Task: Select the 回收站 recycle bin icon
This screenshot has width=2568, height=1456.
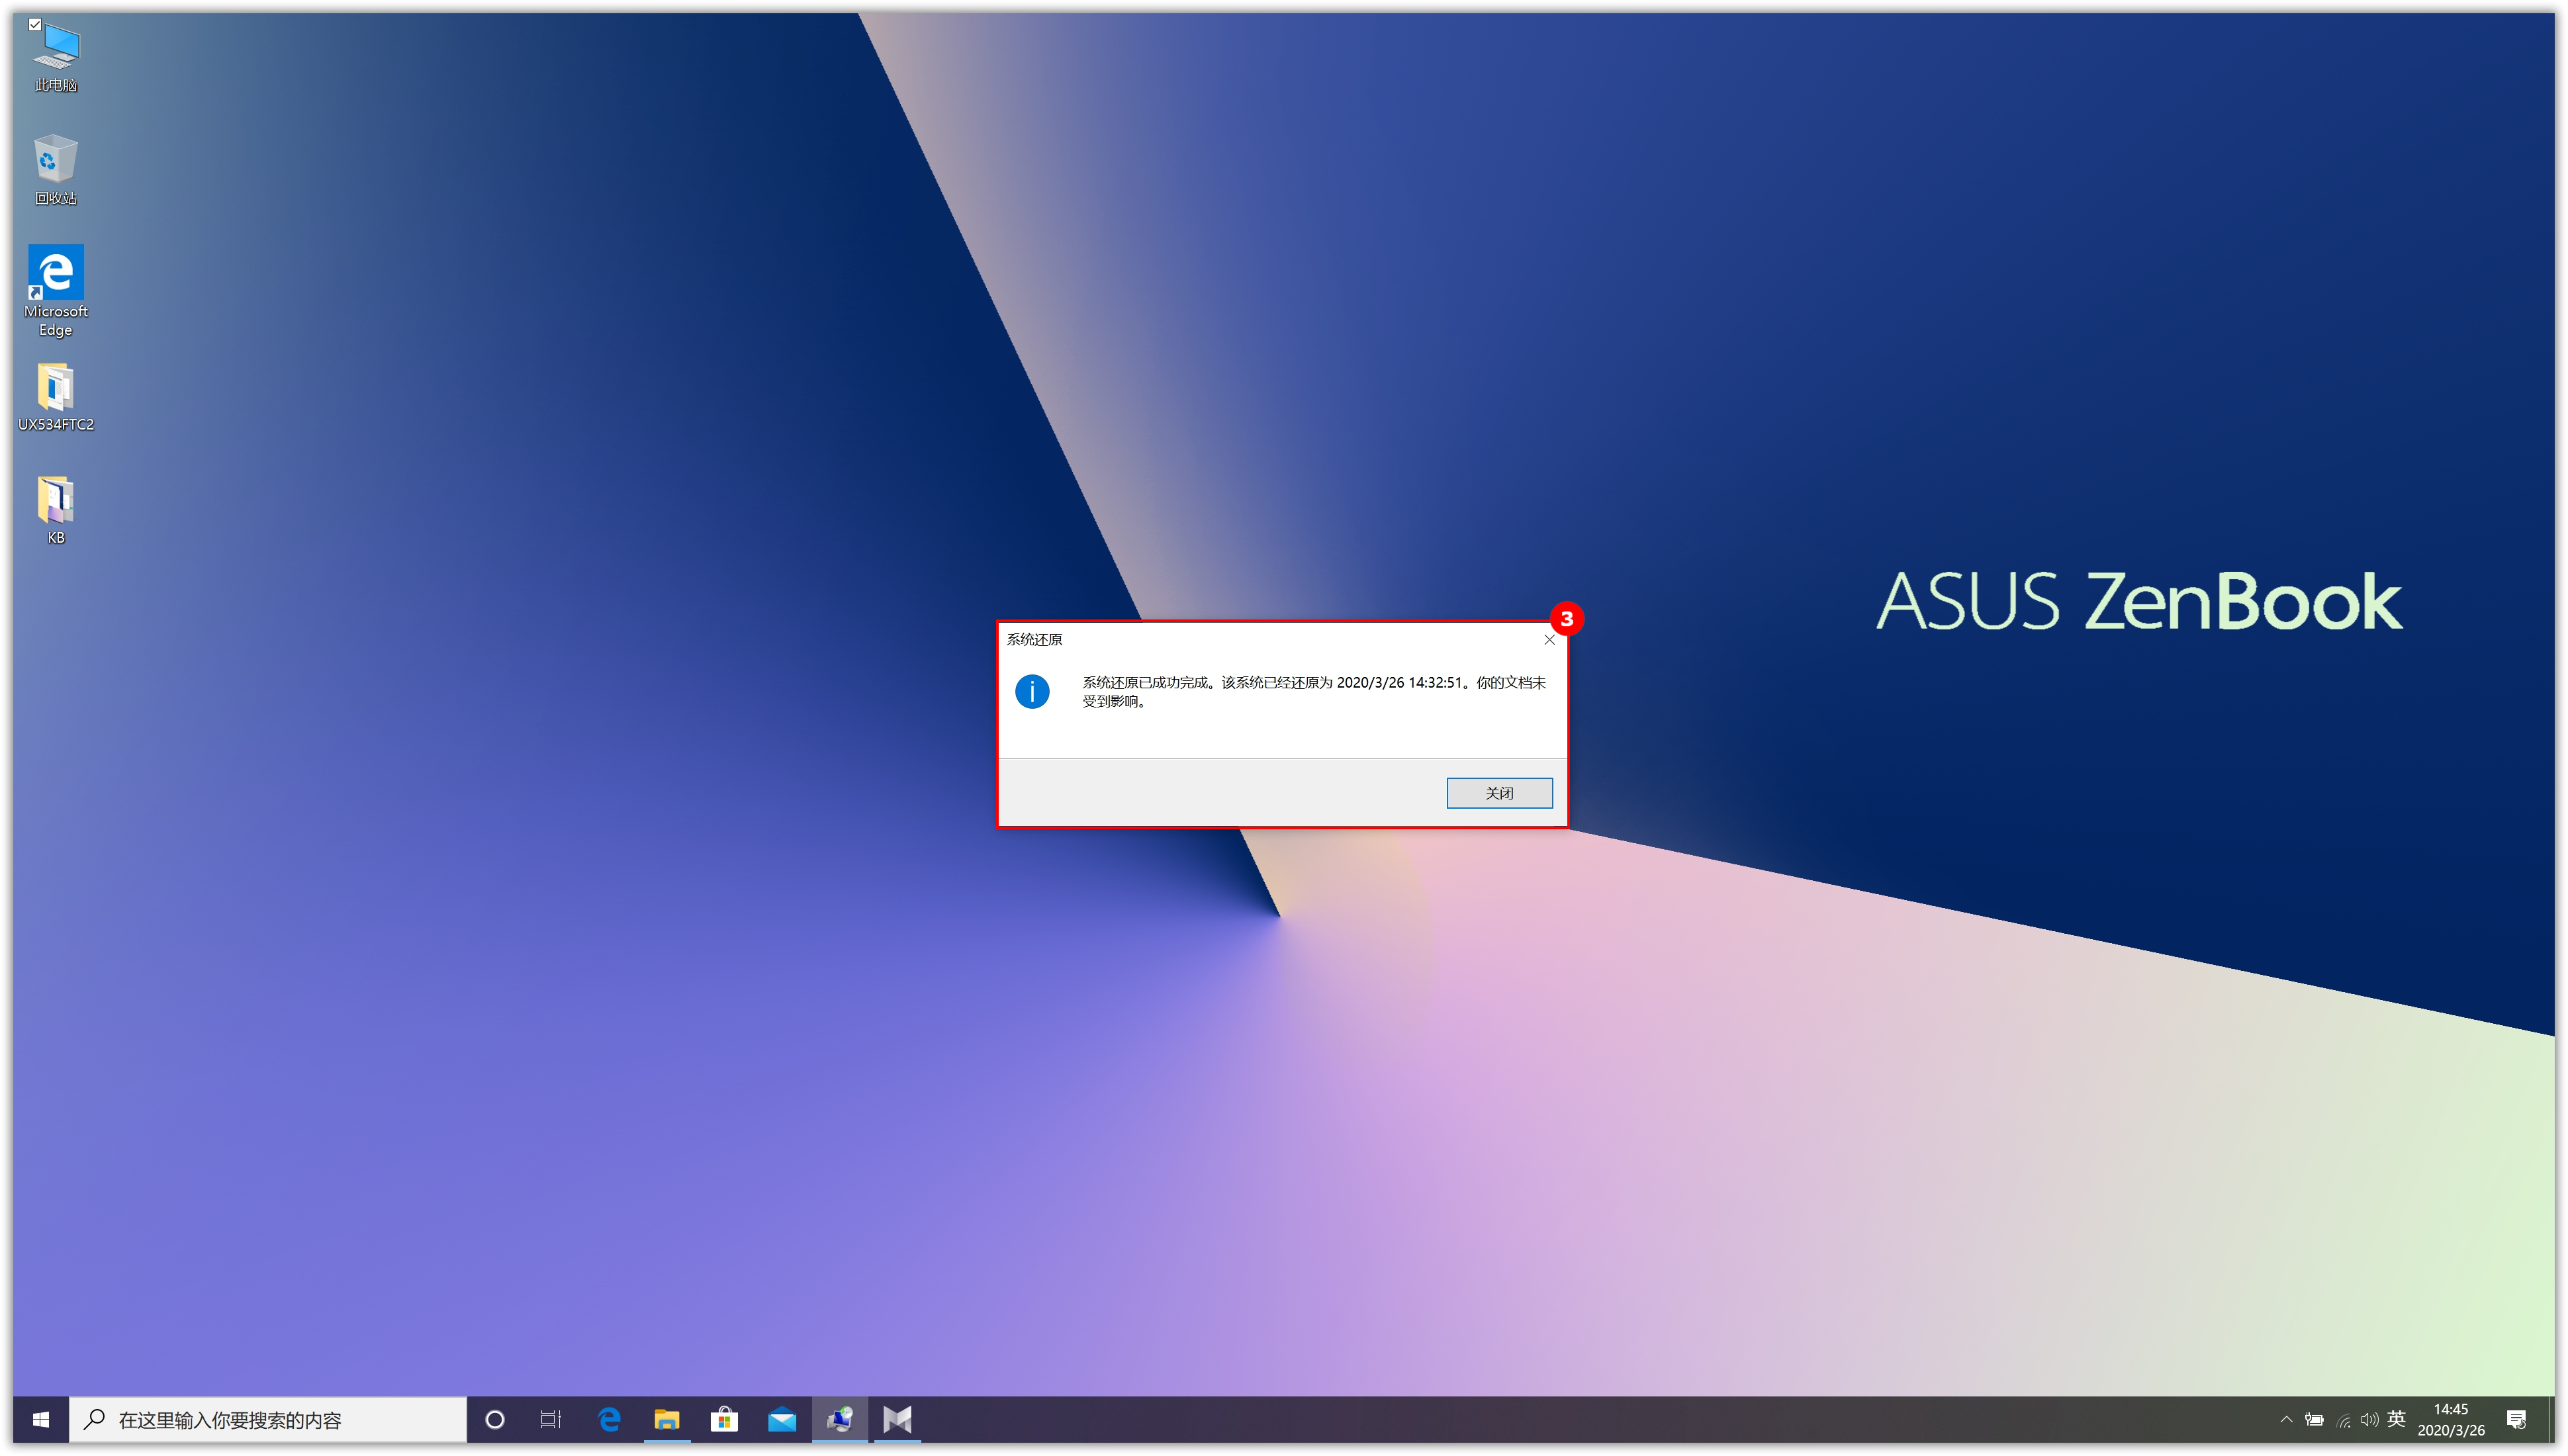Action: click(56, 170)
